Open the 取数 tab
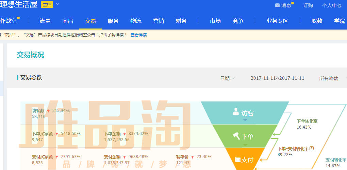The height and width of the screenshot is (170, 347). 317,21
